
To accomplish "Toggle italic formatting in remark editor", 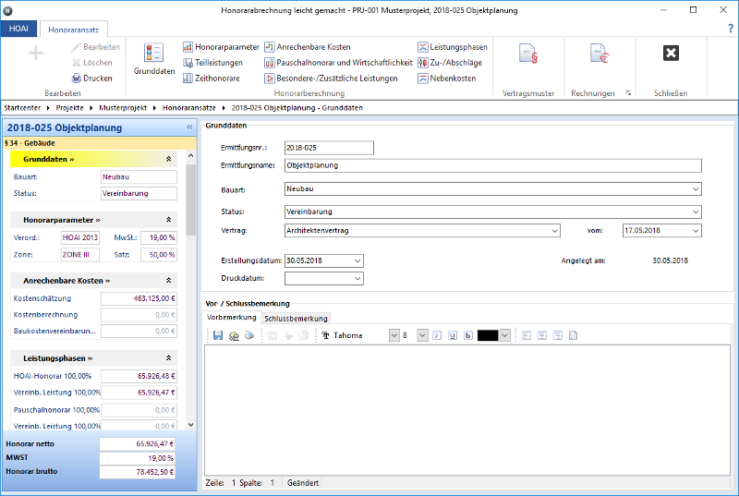I will click(438, 335).
